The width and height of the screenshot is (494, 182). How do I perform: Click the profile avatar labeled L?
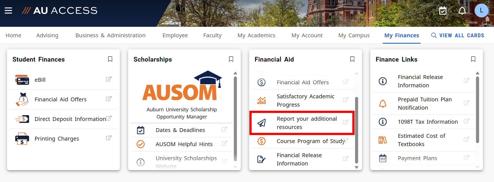pyautogui.click(x=482, y=10)
